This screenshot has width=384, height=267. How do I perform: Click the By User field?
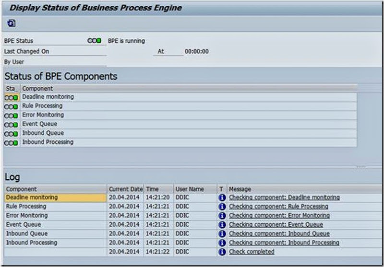(x=55, y=62)
